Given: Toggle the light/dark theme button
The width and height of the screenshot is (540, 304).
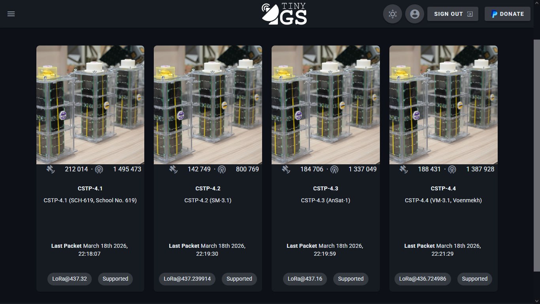Looking at the screenshot, I should point(393,14).
